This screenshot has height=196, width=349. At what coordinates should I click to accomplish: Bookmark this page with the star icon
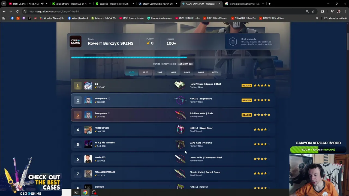313,11
